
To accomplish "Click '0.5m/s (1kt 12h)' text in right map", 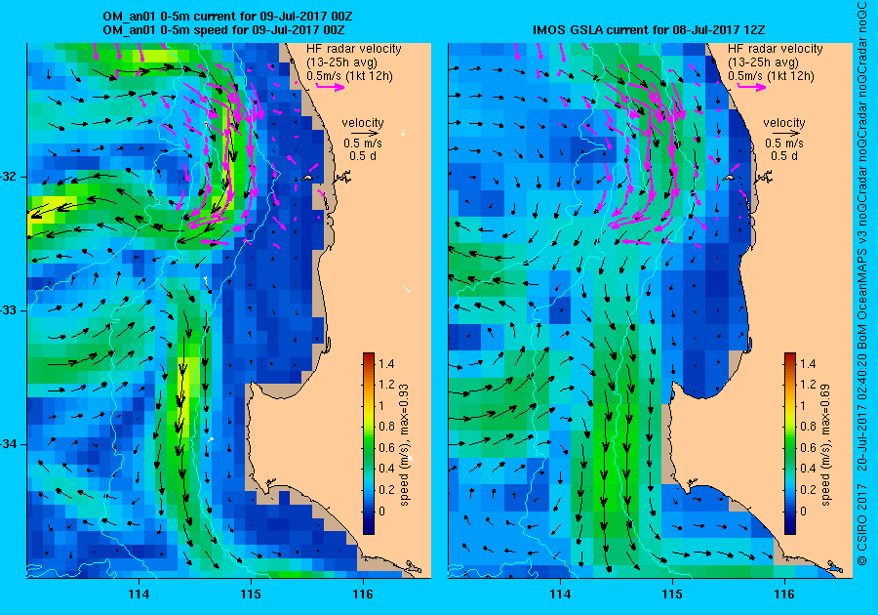I will click(x=771, y=76).
